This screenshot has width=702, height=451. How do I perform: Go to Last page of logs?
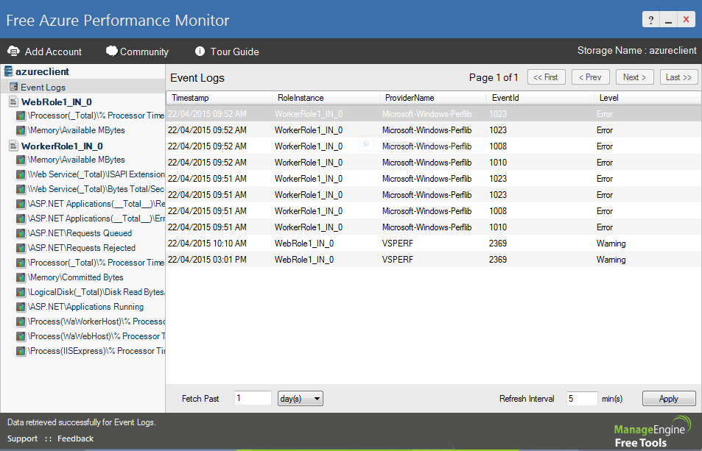click(678, 77)
